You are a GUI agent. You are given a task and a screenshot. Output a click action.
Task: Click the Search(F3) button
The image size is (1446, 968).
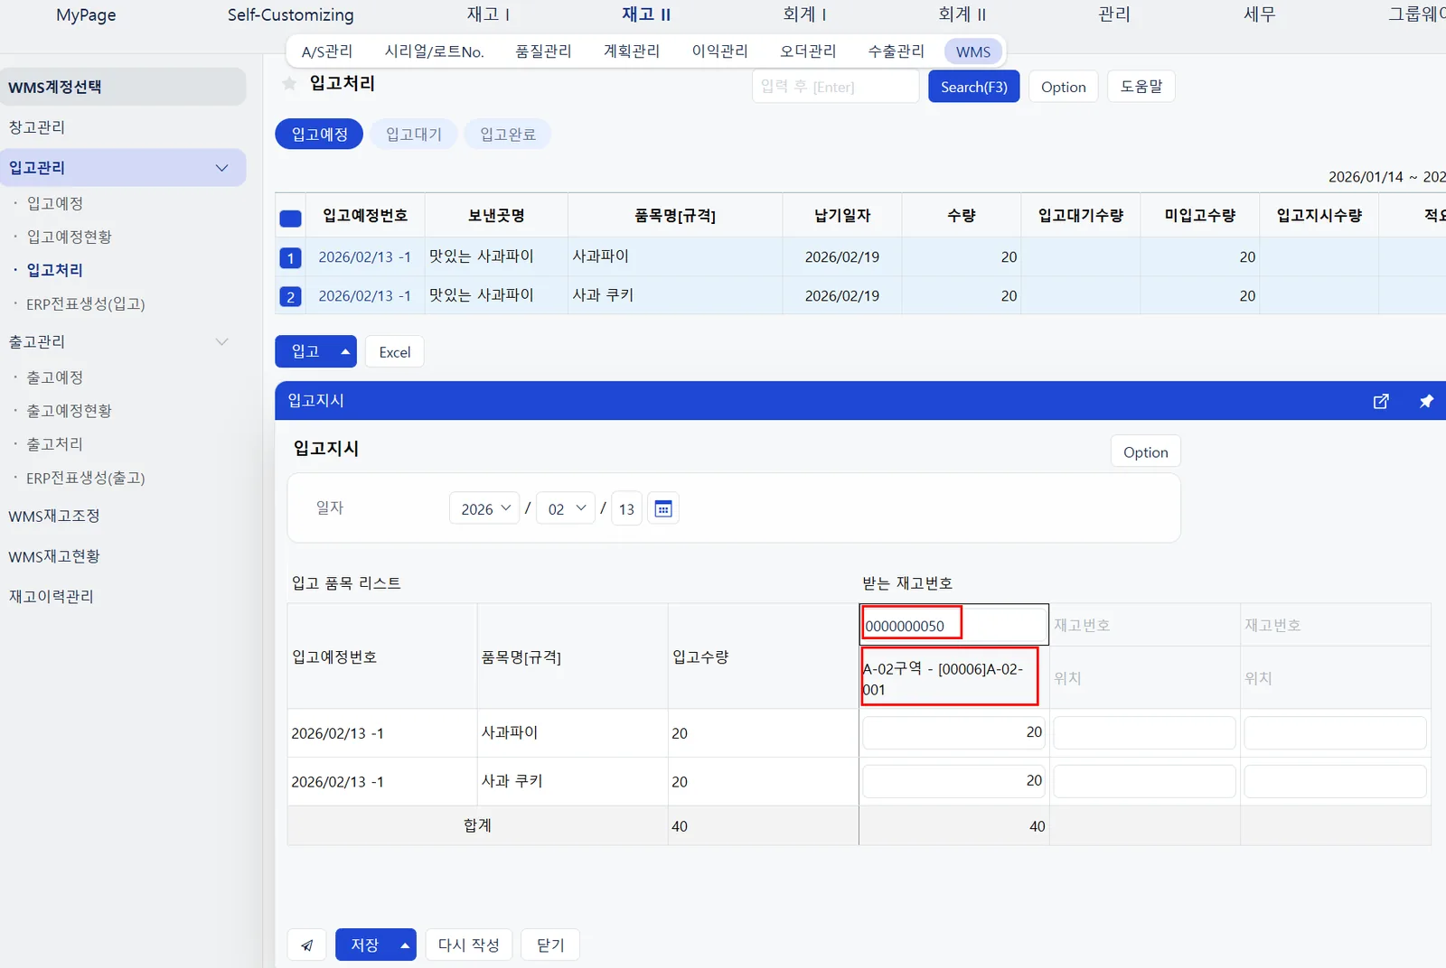(x=973, y=87)
